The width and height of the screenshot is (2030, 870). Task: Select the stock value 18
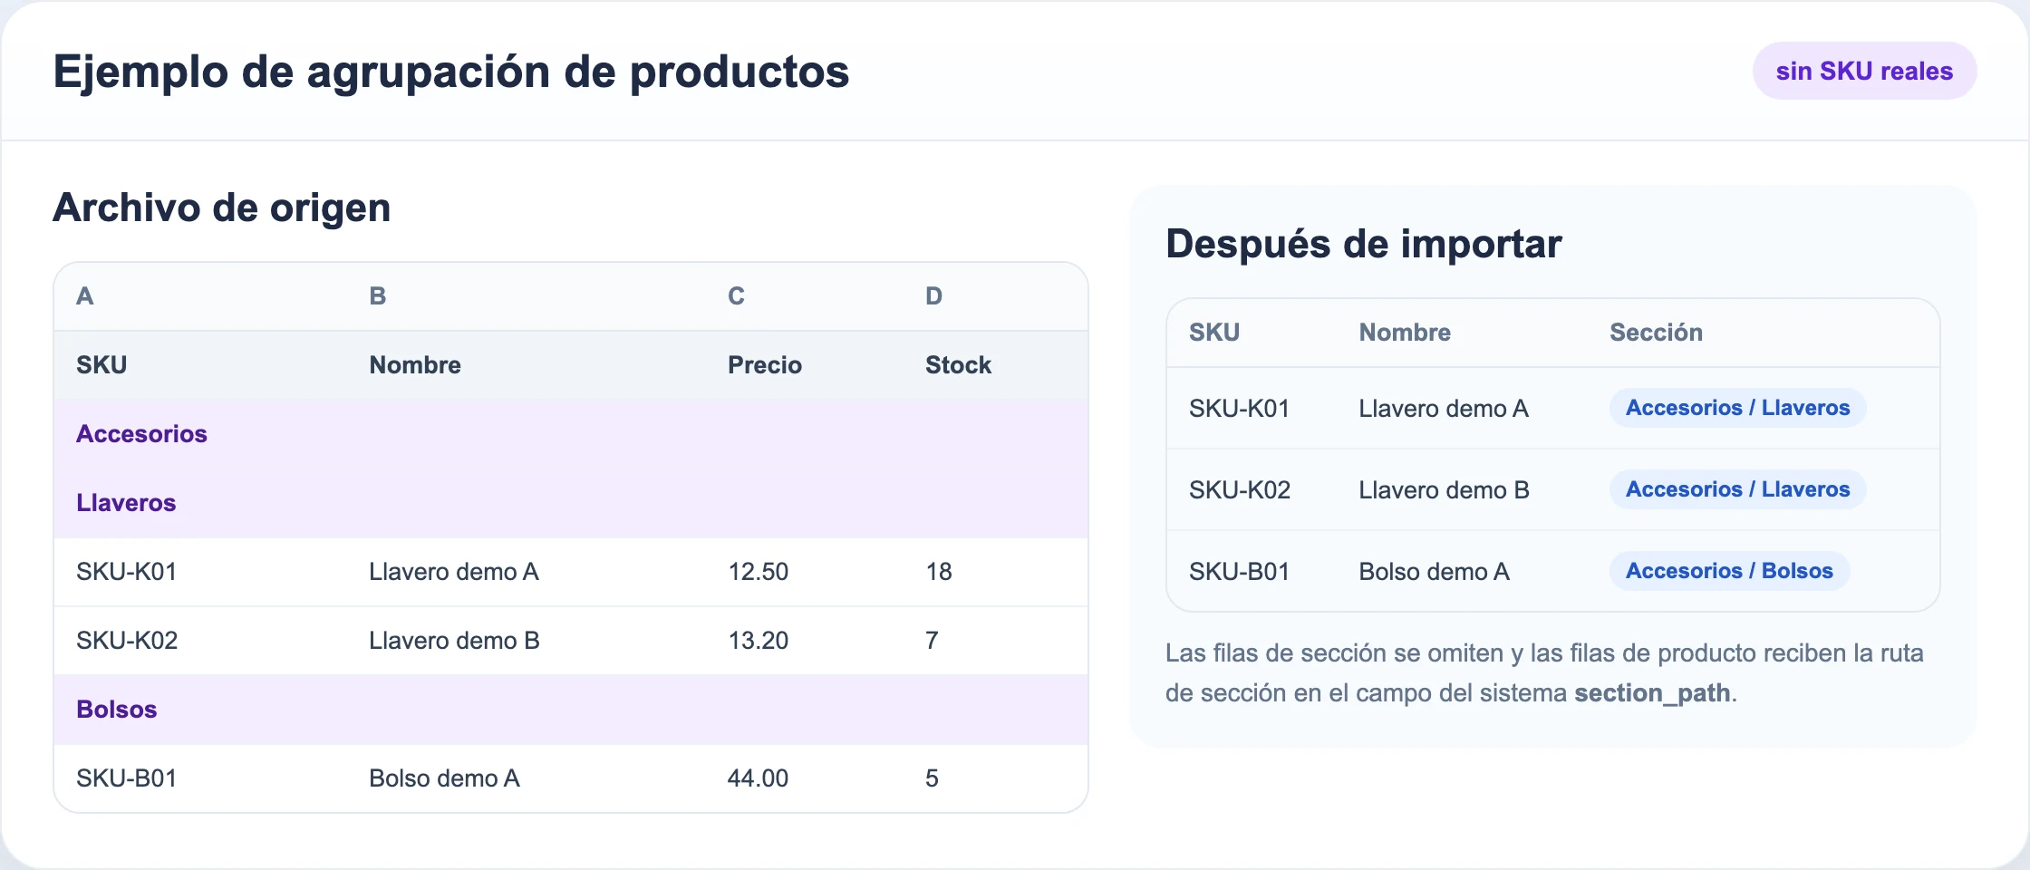939,572
